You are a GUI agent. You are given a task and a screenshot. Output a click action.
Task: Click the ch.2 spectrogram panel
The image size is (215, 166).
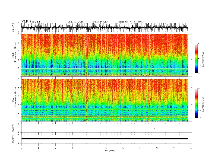coord(105,100)
